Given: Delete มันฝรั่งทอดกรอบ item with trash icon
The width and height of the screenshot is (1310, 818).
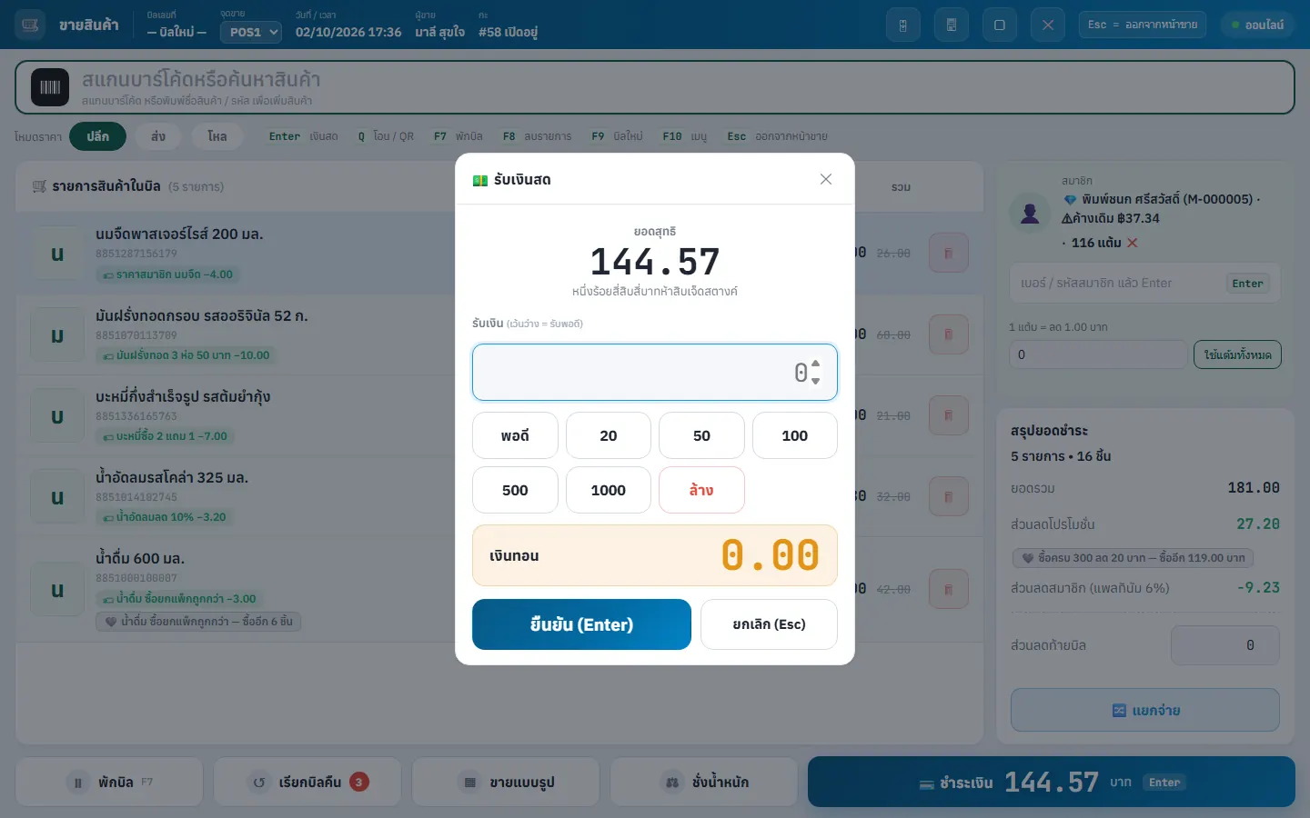Looking at the screenshot, I should [949, 334].
